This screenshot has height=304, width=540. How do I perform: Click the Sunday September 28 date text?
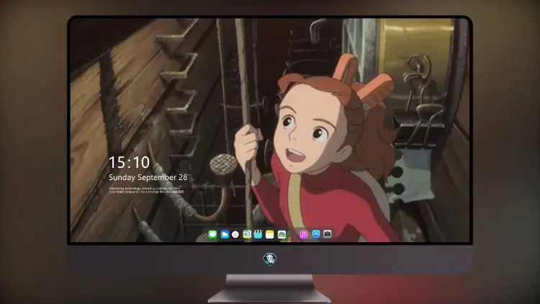point(148,177)
